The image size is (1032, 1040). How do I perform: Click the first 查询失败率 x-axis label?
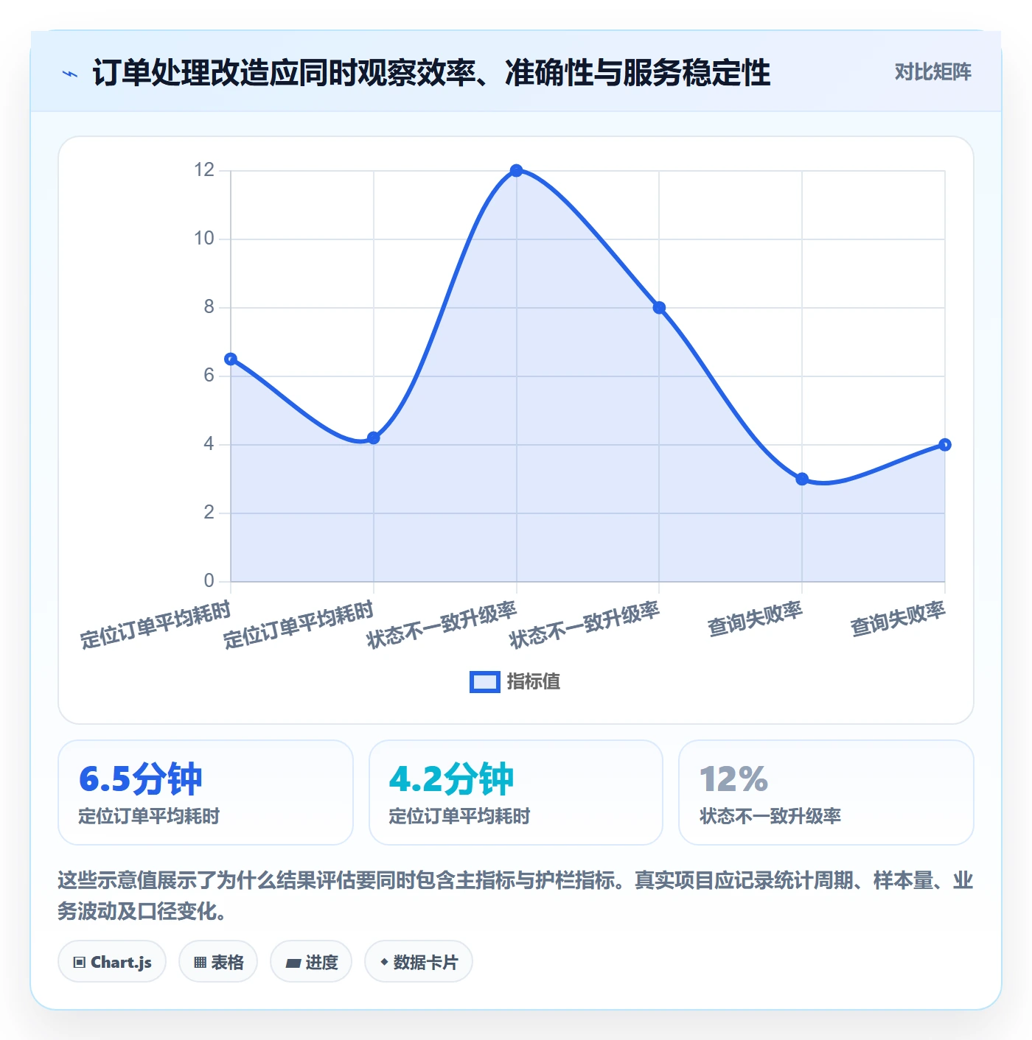[x=755, y=619]
